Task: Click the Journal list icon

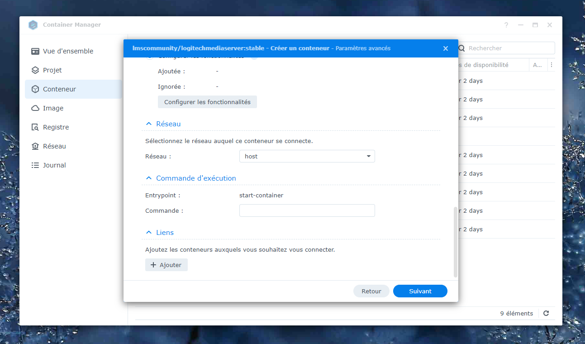Action: click(35, 165)
